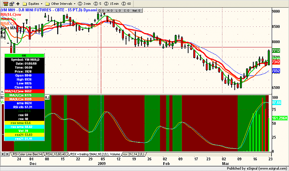289x171 pixels.
Task: Click the cyan rsx21 51.41 row
Action: click(25, 139)
